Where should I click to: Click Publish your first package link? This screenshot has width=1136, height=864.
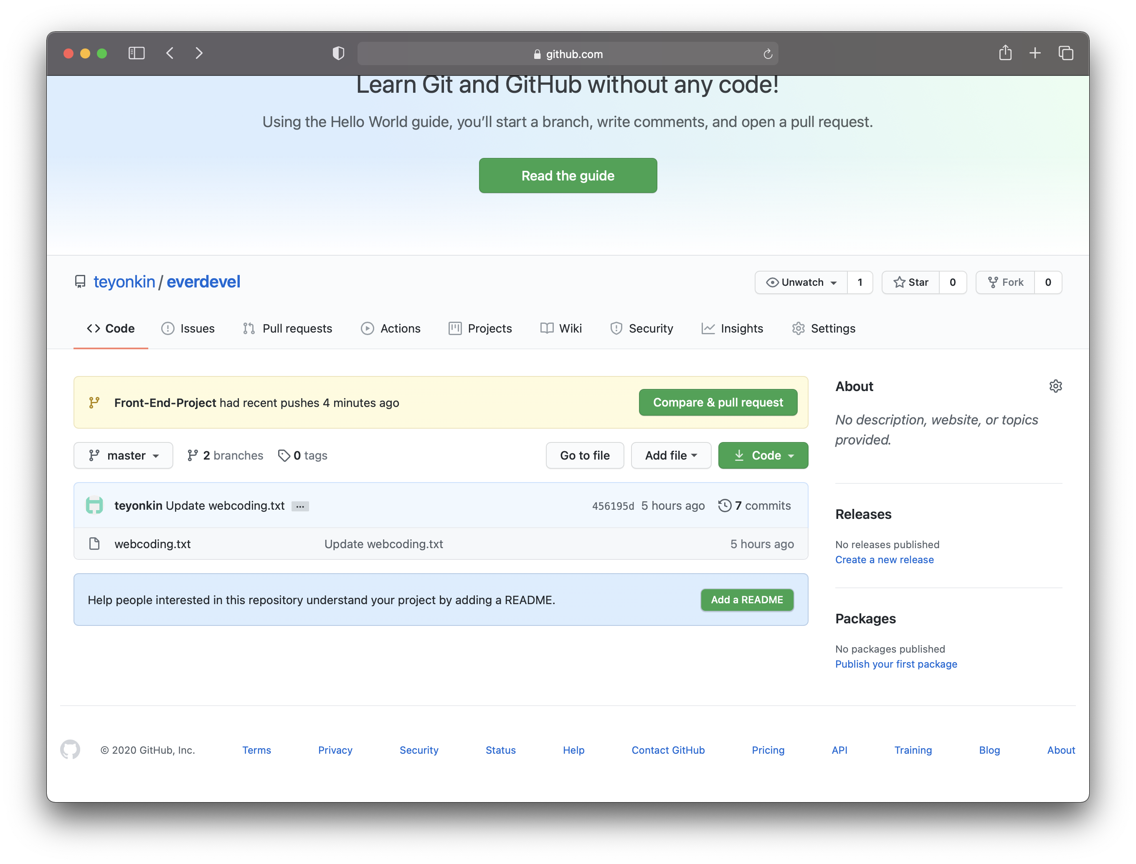coord(896,664)
